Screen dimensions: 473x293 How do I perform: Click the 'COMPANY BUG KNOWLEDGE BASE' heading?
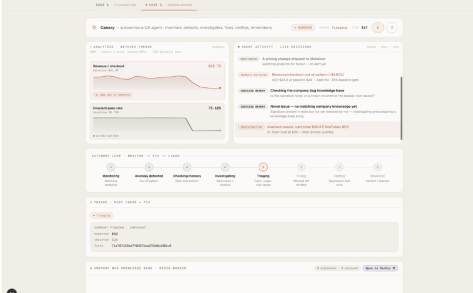(x=140, y=268)
